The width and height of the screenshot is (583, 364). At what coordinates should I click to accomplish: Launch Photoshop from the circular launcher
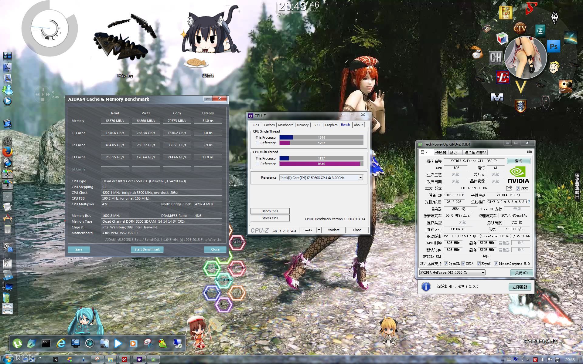(x=554, y=46)
